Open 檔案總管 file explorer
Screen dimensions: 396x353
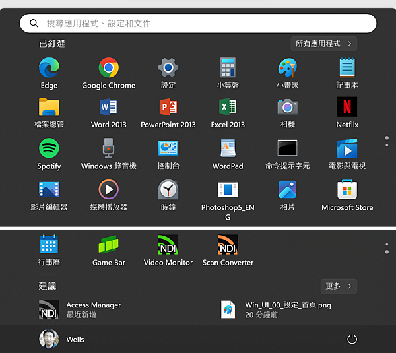(49, 113)
